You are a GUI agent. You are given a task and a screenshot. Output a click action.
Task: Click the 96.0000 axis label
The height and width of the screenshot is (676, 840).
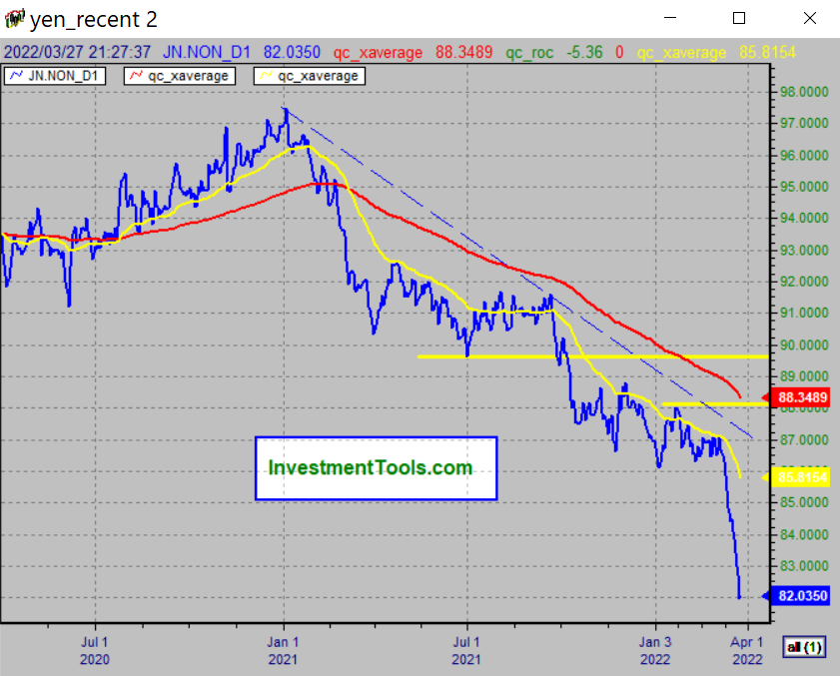click(804, 156)
